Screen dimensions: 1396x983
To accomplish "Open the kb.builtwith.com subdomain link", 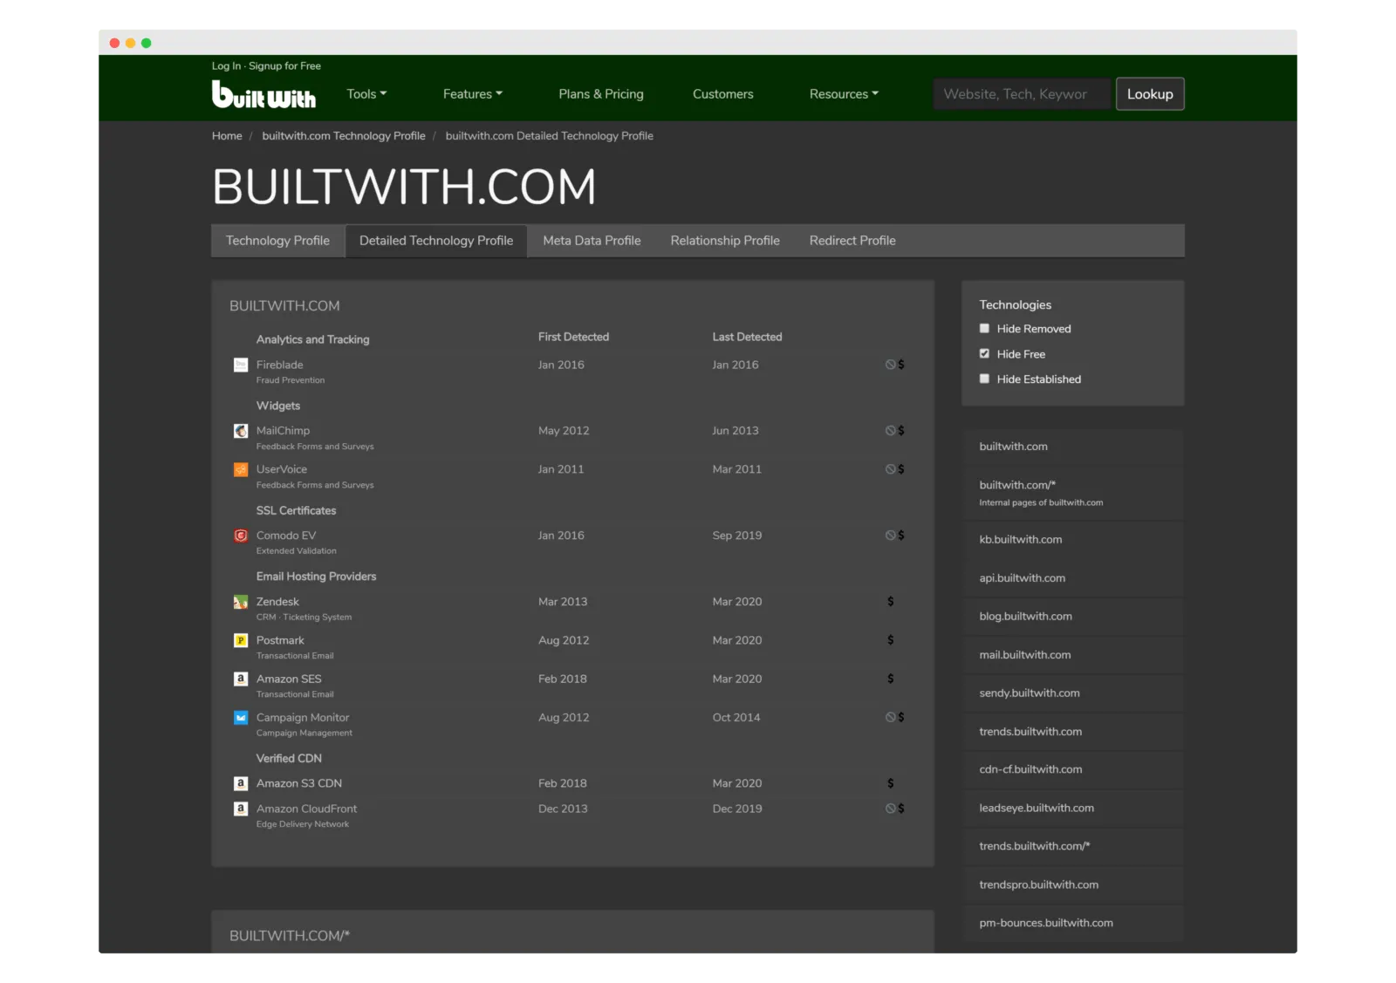I will pyautogui.click(x=1020, y=540).
